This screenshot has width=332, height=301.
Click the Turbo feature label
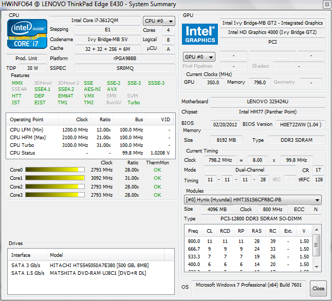[x=134, y=103]
